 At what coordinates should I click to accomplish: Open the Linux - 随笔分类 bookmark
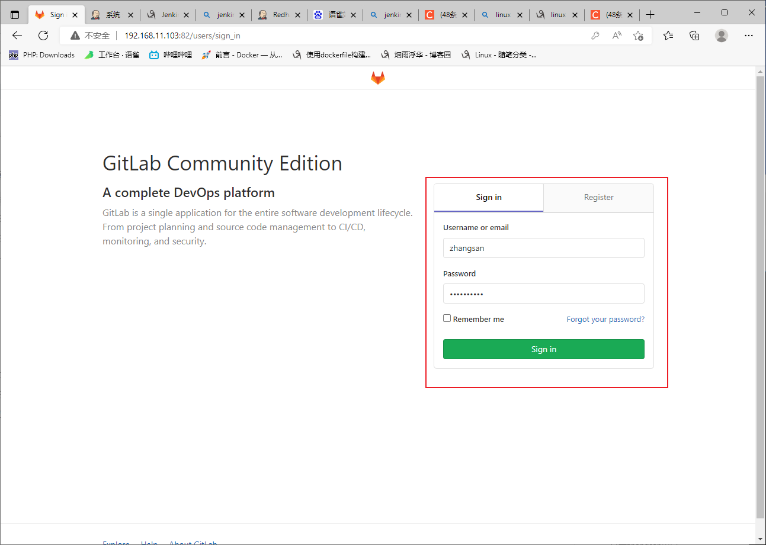coord(499,55)
